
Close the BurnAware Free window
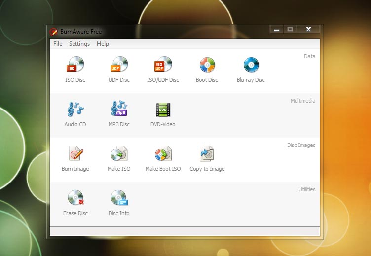click(x=308, y=29)
